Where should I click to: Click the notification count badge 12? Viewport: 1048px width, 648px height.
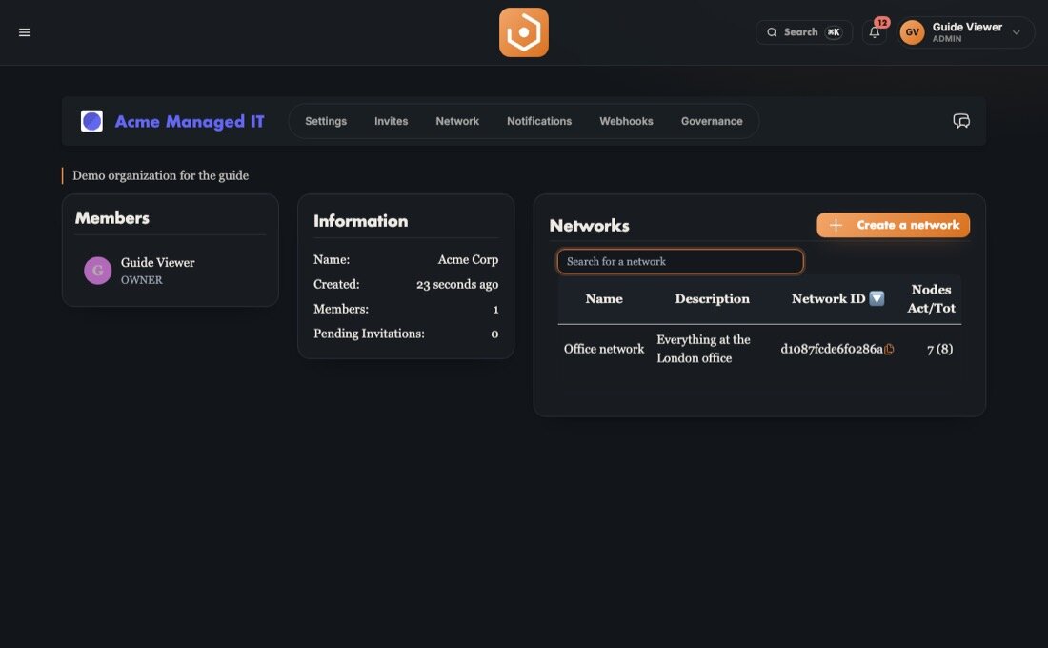(x=882, y=23)
